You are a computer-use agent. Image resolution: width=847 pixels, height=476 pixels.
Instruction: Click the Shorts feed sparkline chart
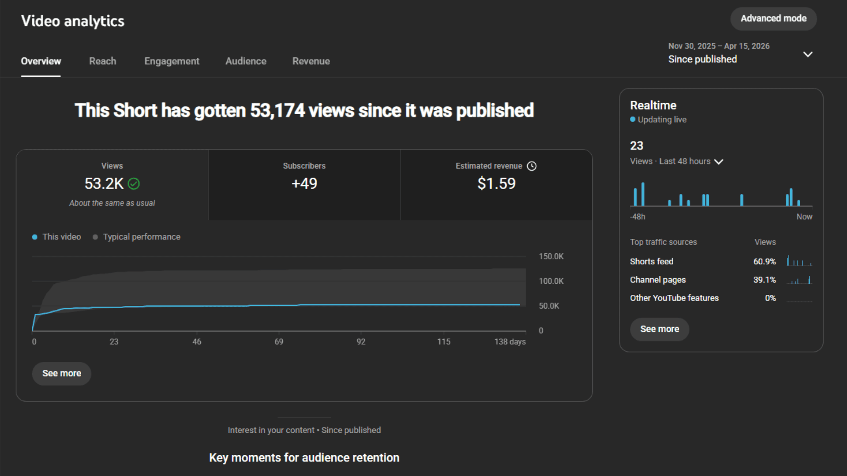[x=799, y=261]
